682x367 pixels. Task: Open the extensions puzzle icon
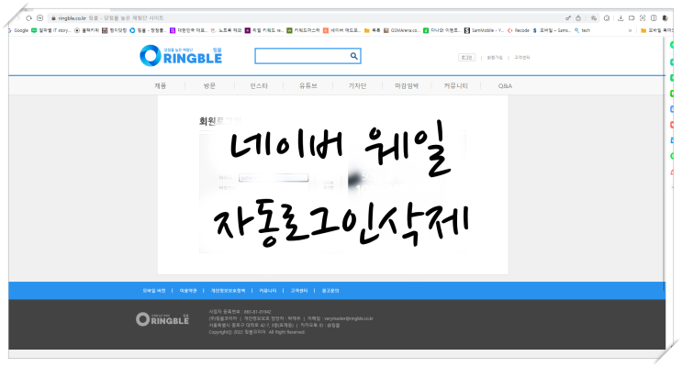click(607, 18)
